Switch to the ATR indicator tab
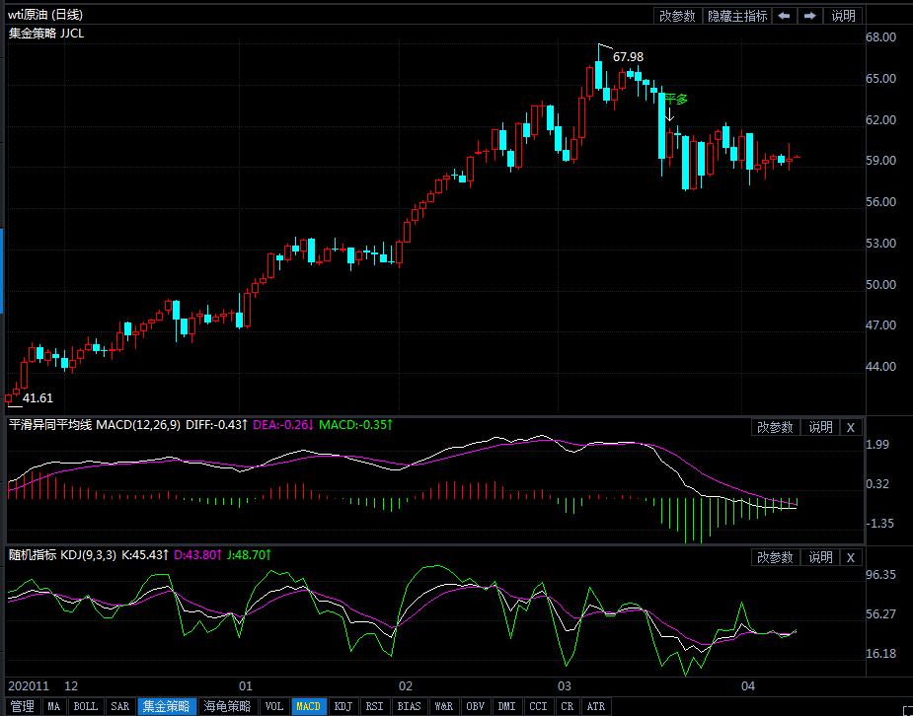 pos(596,706)
